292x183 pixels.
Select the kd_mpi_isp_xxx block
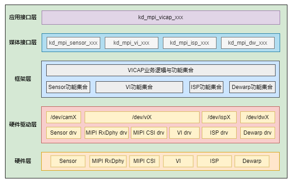(x=189, y=43)
